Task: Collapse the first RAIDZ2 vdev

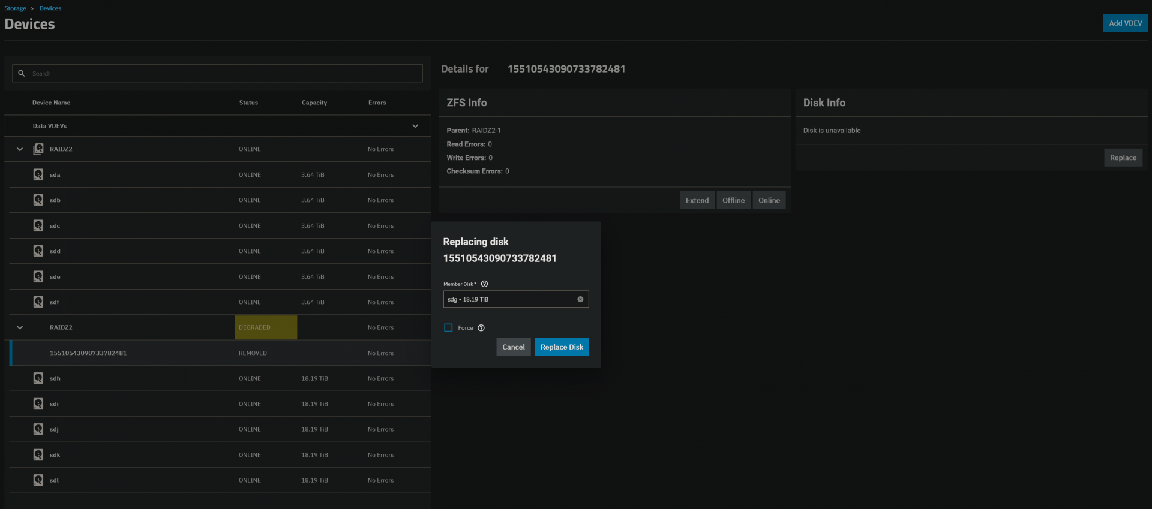Action: point(20,149)
